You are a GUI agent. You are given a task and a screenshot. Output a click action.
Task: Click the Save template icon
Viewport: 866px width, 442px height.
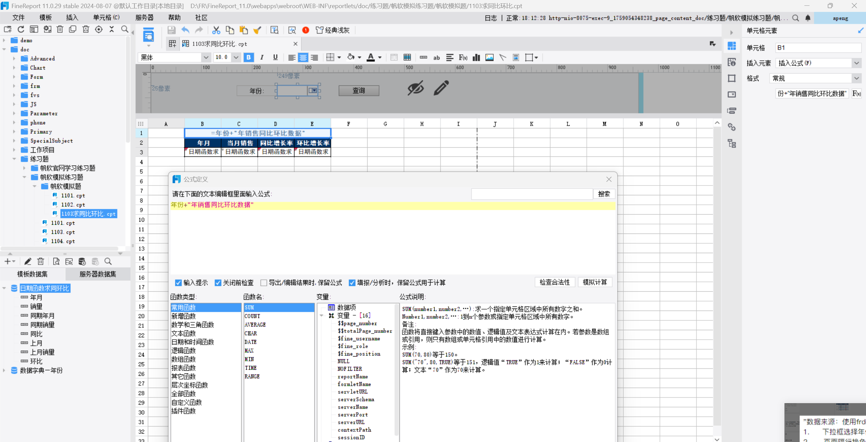171,30
